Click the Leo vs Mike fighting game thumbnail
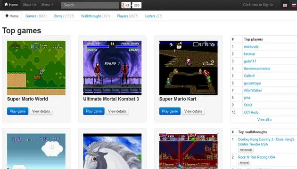The width and height of the screenshot is (297, 169). click(x=188, y=151)
